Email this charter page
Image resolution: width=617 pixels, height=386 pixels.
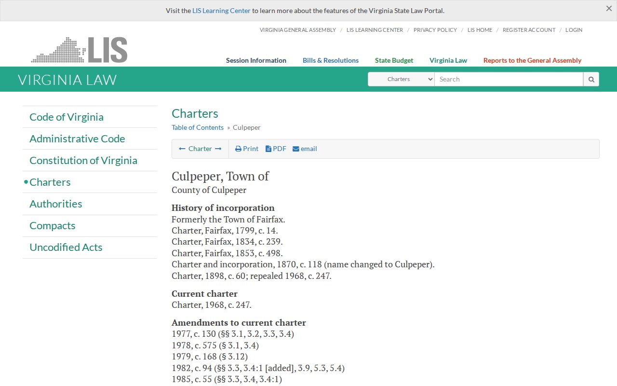305,149
